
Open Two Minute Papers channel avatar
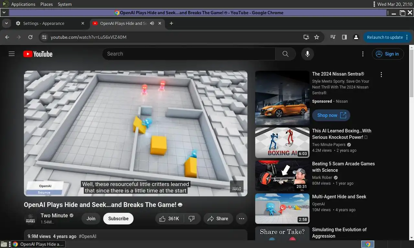30,219
